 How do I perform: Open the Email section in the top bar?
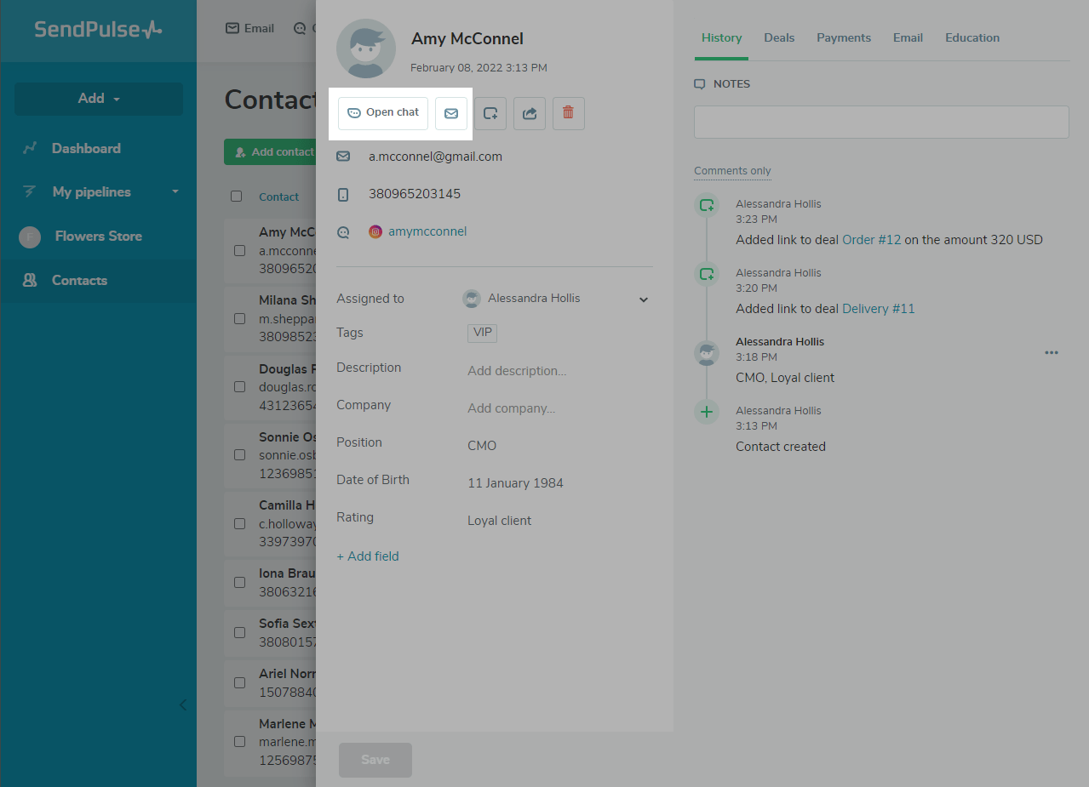coord(249,28)
